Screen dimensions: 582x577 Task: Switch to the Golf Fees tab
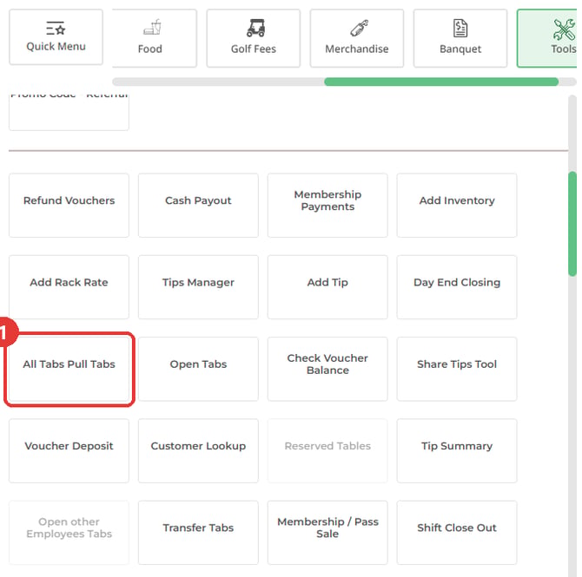[254, 38]
